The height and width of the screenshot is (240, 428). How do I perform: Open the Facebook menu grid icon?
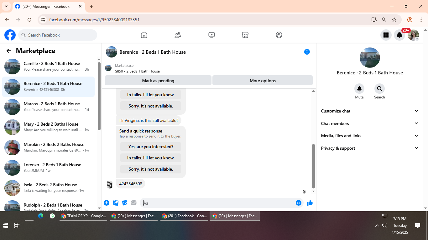tap(386, 35)
